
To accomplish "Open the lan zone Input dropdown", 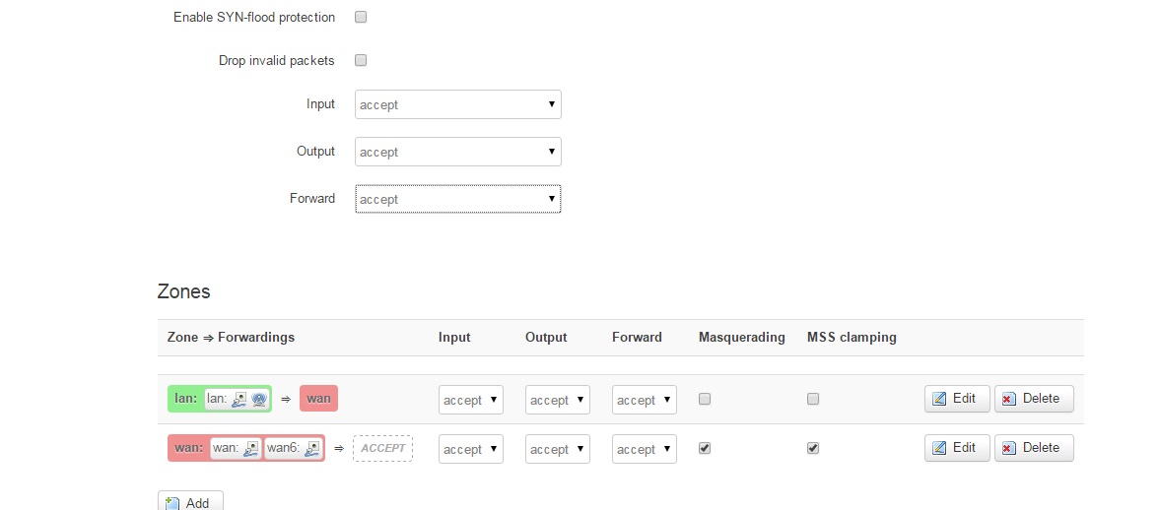I will [470, 400].
